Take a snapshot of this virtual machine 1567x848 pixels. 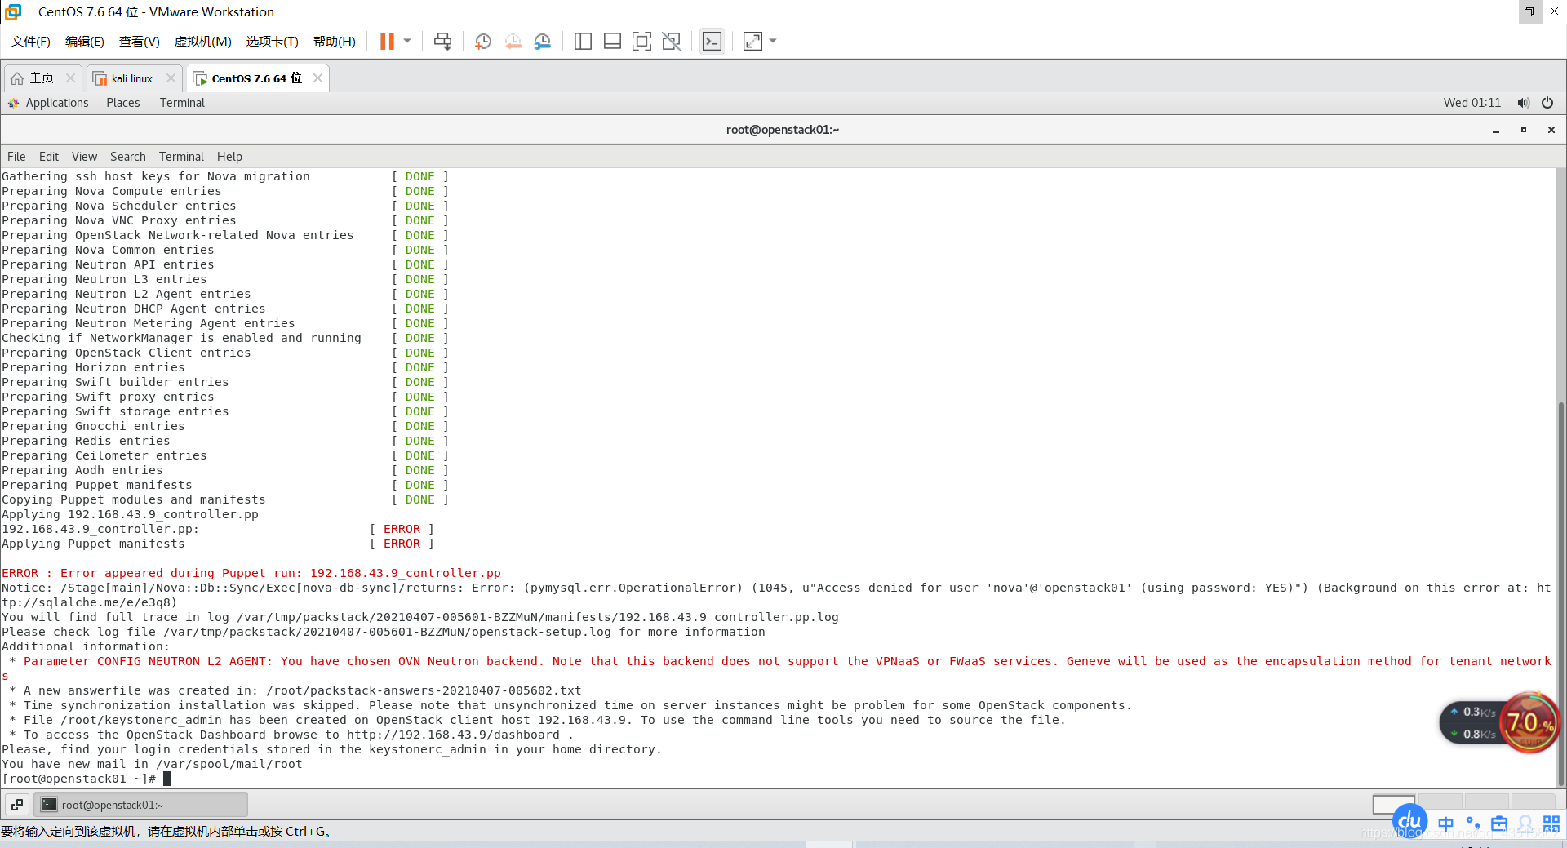pyautogui.click(x=483, y=41)
